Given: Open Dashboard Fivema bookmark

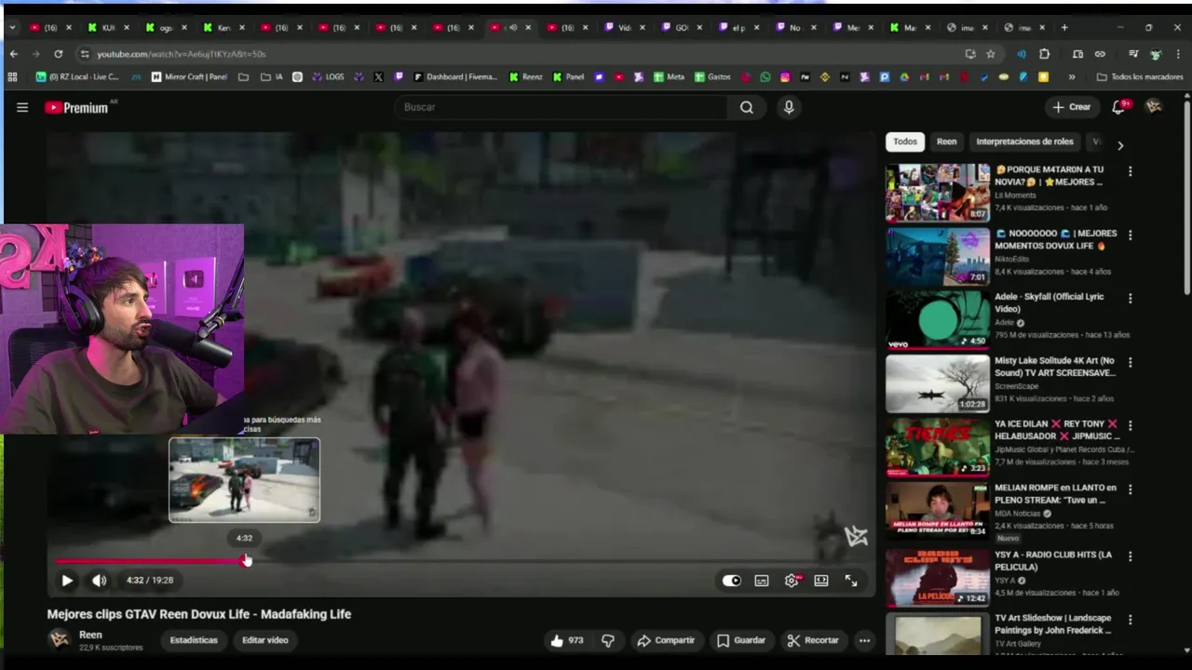Looking at the screenshot, I should click(455, 77).
